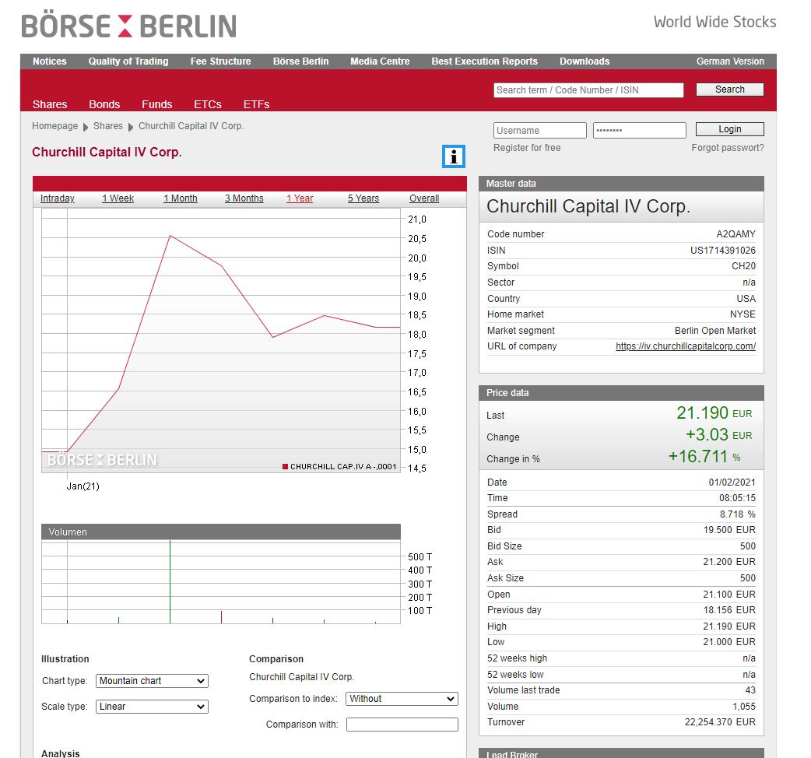Click Shares breadcrumb link
The image size is (811, 758).
coord(108,126)
